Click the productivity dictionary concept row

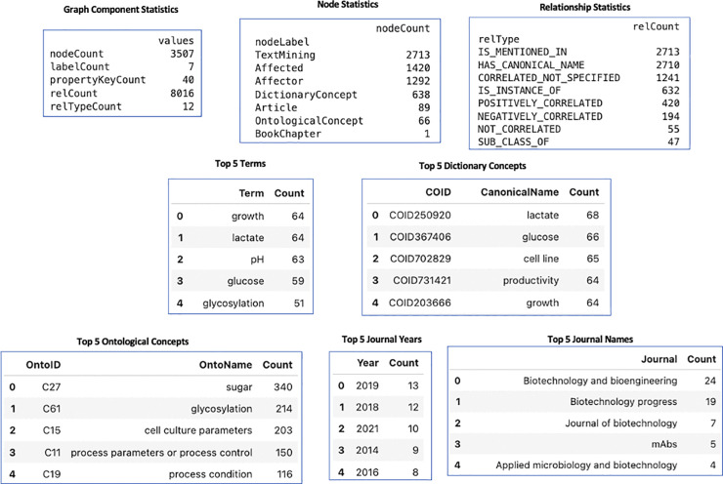tap(486, 280)
